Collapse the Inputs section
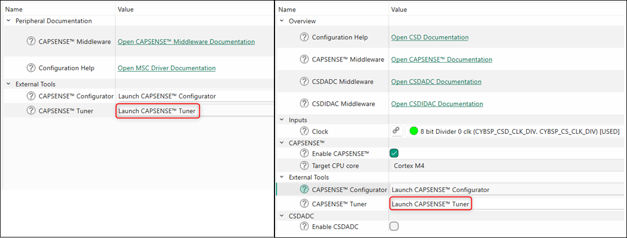This screenshot has width=627, height=238. pyautogui.click(x=282, y=120)
